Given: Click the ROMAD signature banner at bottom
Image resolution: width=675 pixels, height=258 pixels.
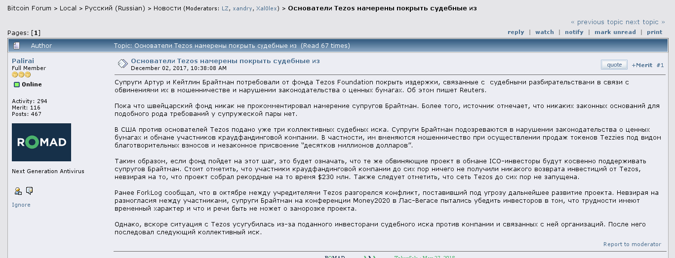Looking at the screenshot, I should coord(390,257).
